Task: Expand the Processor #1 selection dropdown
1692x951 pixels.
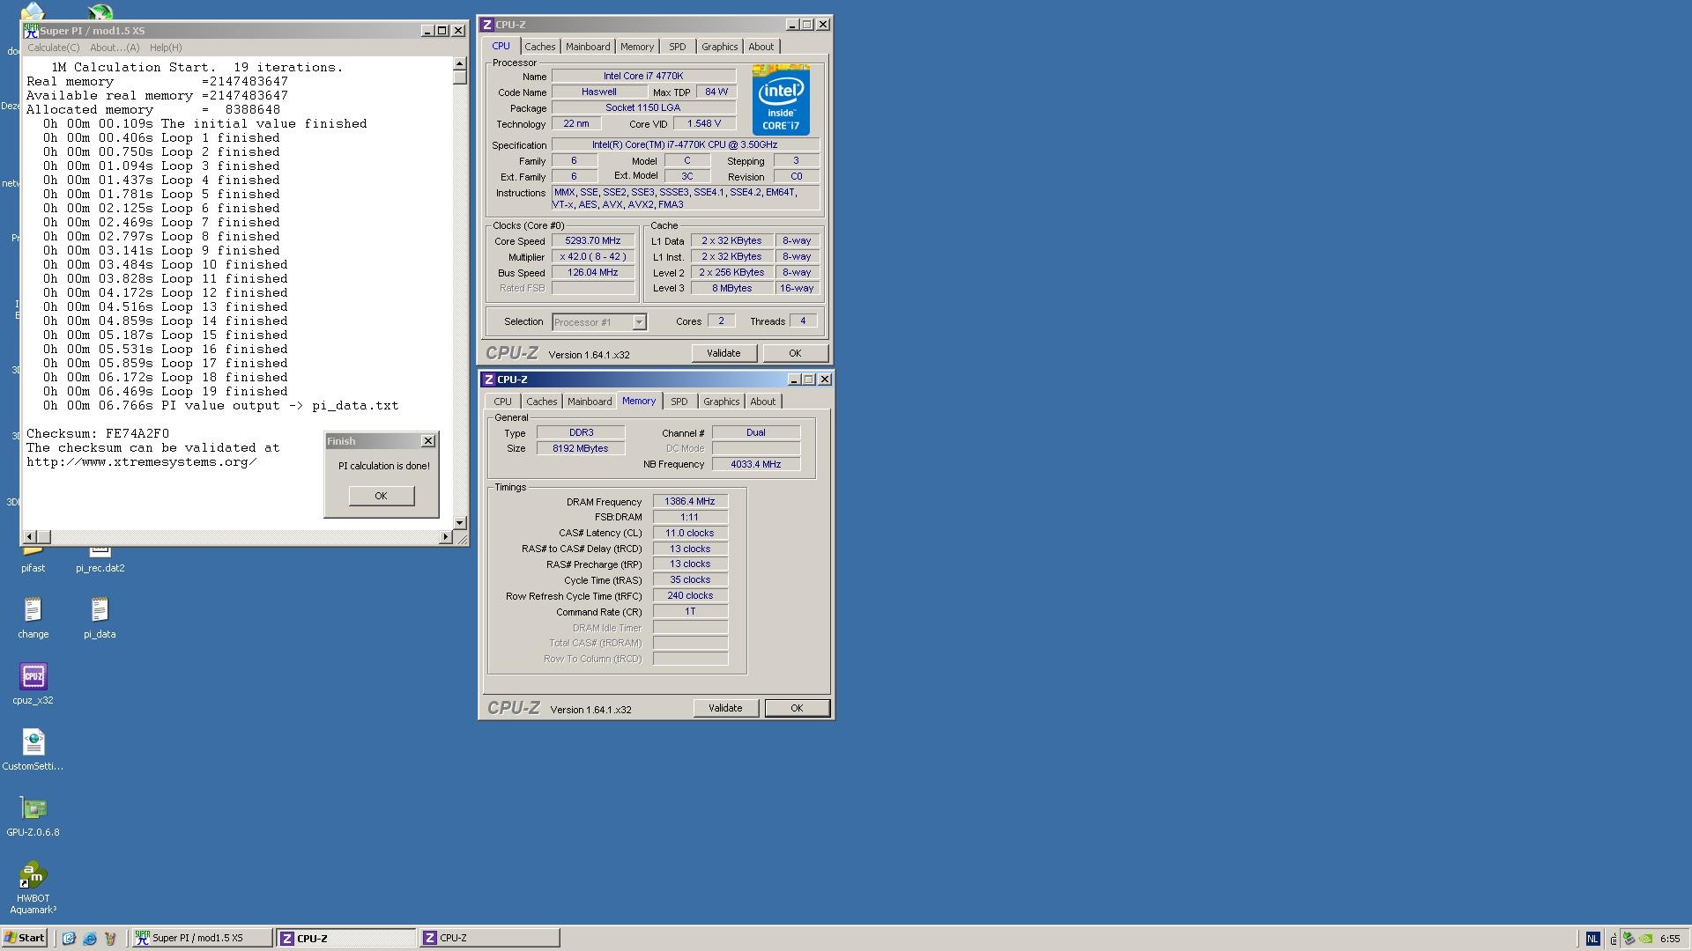Action: [x=639, y=322]
